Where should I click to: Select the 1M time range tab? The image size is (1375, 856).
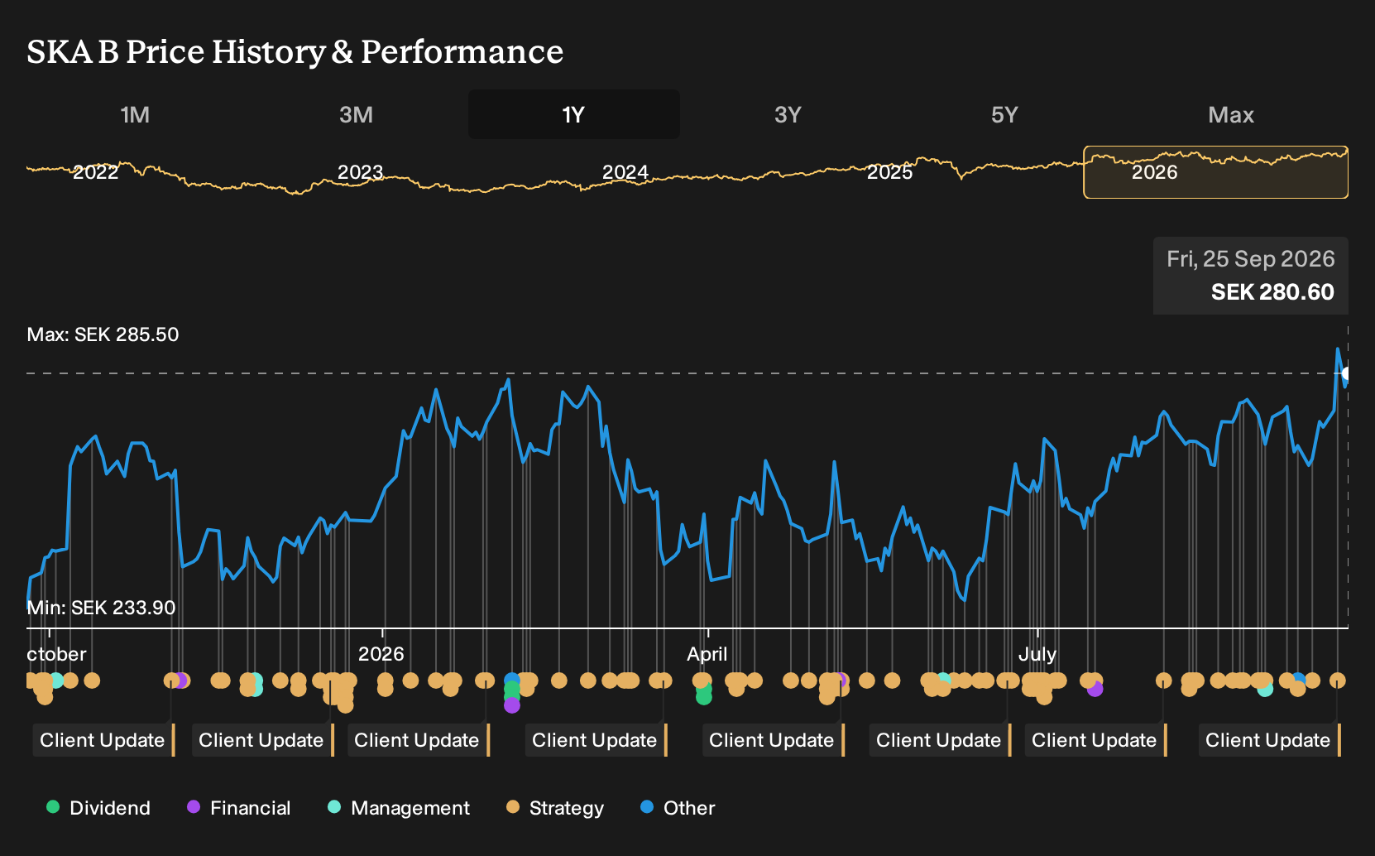135,114
